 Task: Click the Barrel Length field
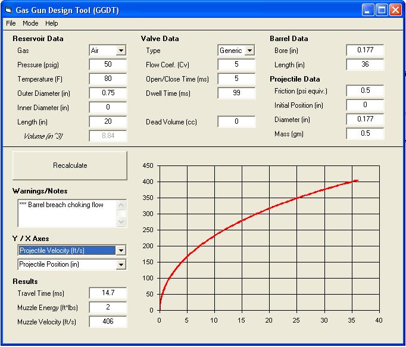[x=365, y=64]
